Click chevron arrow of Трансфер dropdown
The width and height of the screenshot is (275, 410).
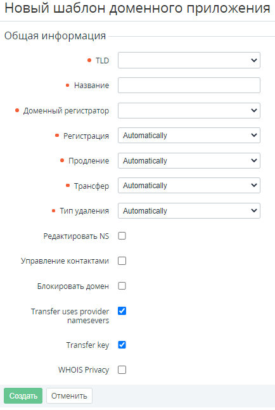click(x=254, y=186)
